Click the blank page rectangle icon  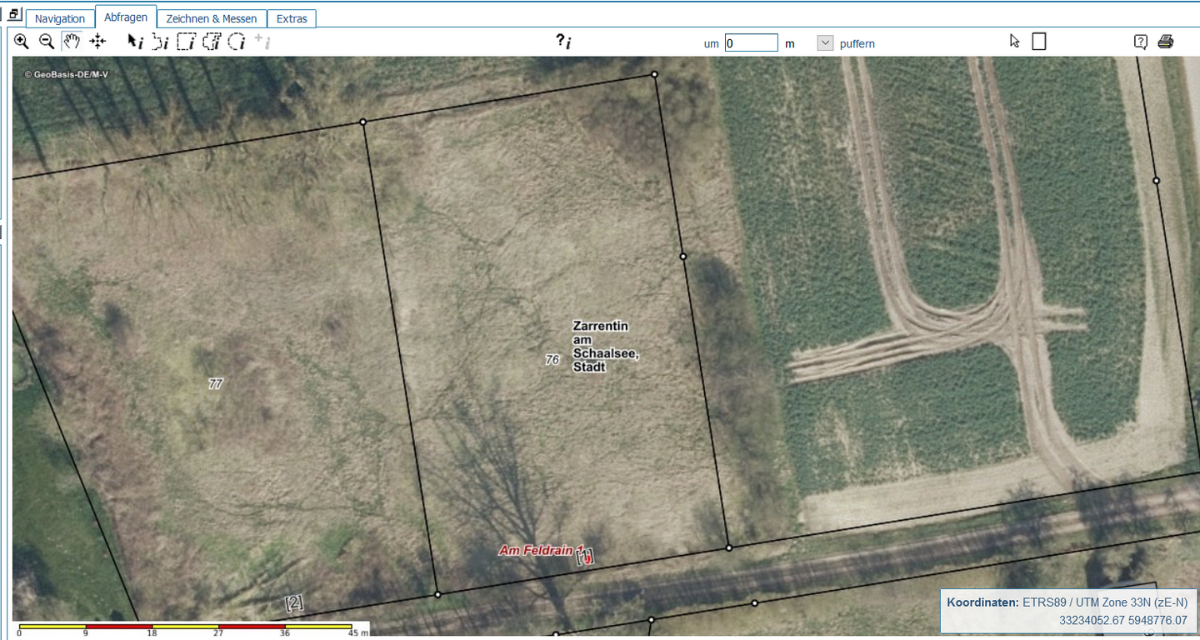pyautogui.click(x=1038, y=42)
